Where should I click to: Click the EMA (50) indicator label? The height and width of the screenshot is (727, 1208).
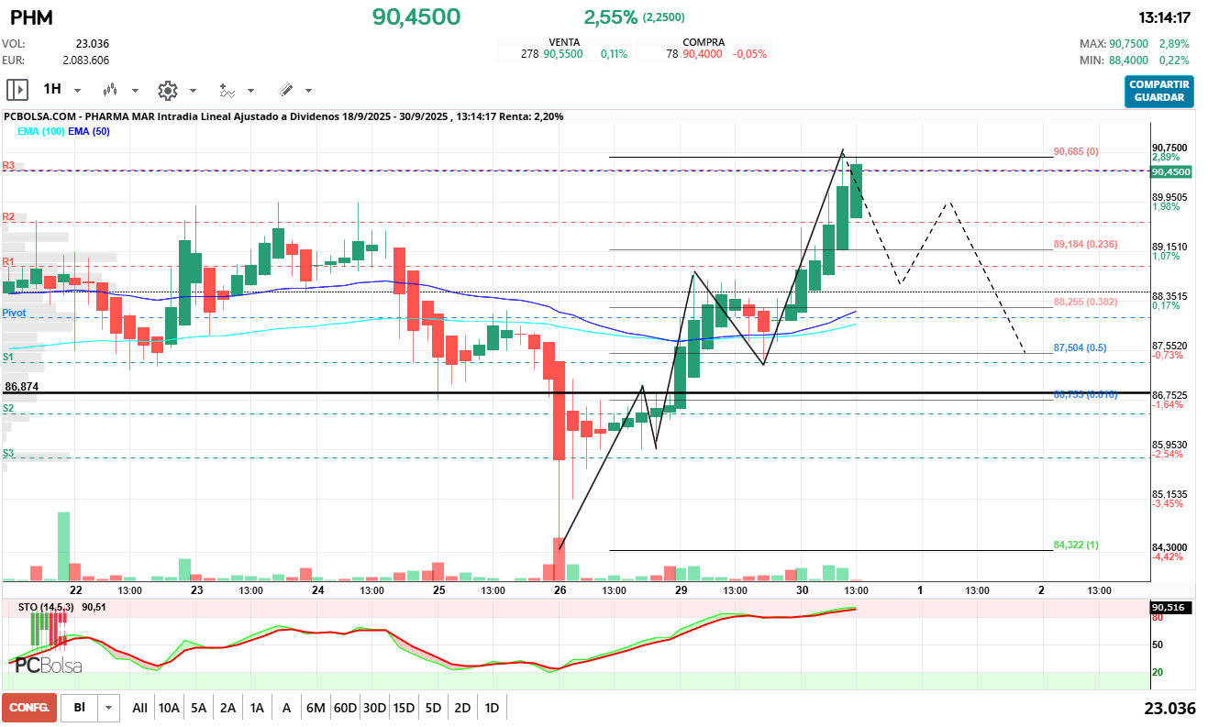tap(89, 132)
